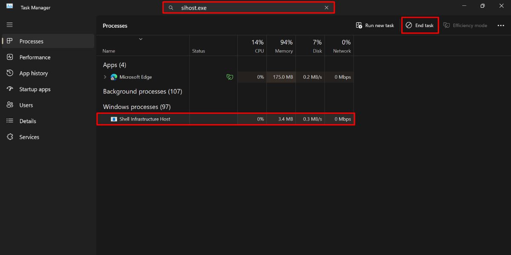The height and width of the screenshot is (255, 511).
Task: Click Run new task
Action: [x=374, y=25]
